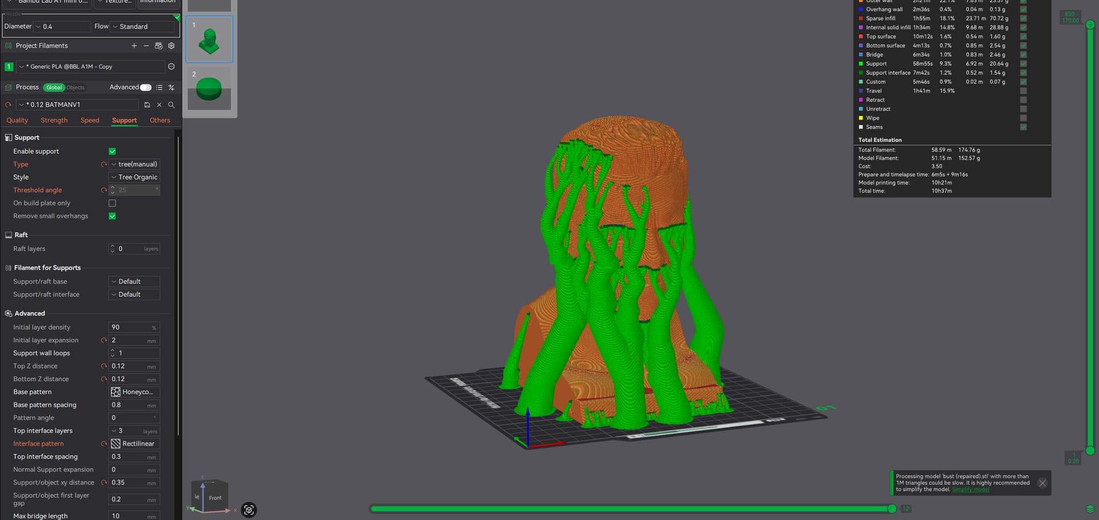The height and width of the screenshot is (520, 1099).
Task: Reset Threshold angle to default
Action: pyautogui.click(x=104, y=190)
